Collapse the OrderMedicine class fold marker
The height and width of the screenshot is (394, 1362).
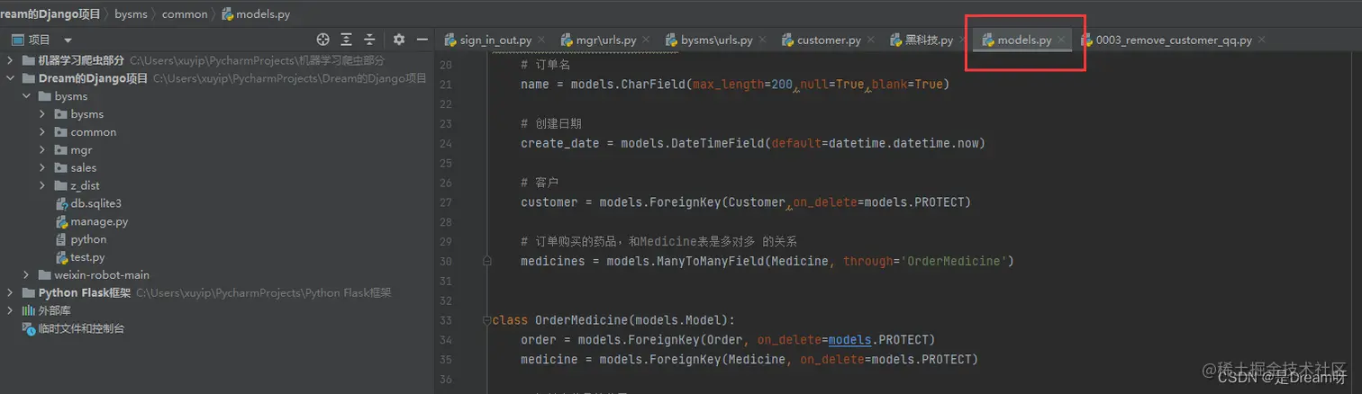pyautogui.click(x=487, y=320)
